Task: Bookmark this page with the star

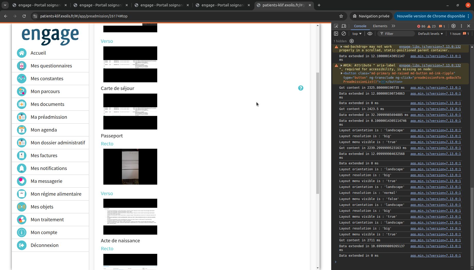Action: pos(341,16)
